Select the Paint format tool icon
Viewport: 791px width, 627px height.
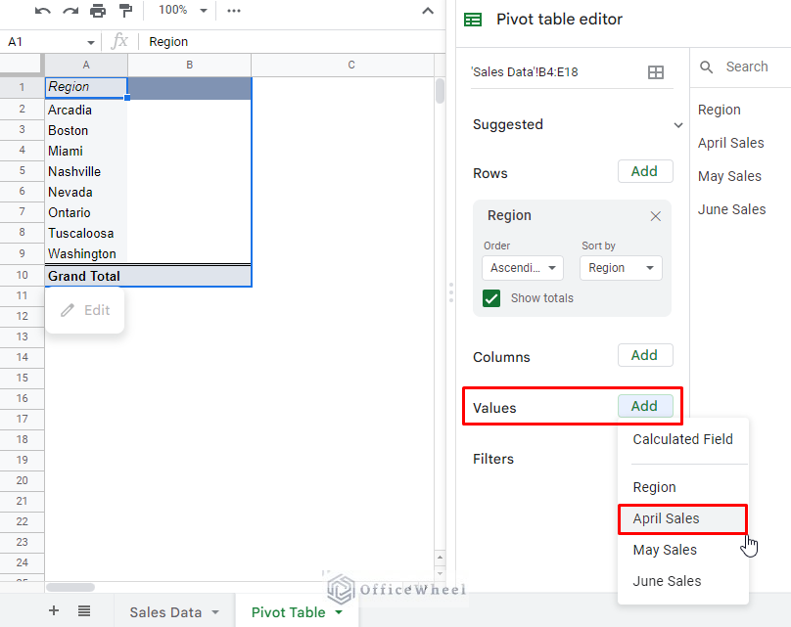pyautogui.click(x=123, y=10)
